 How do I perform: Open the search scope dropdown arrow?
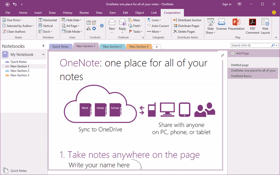[277, 46]
